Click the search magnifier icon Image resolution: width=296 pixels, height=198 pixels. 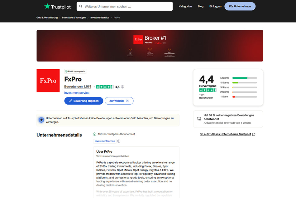coord(81,7)
